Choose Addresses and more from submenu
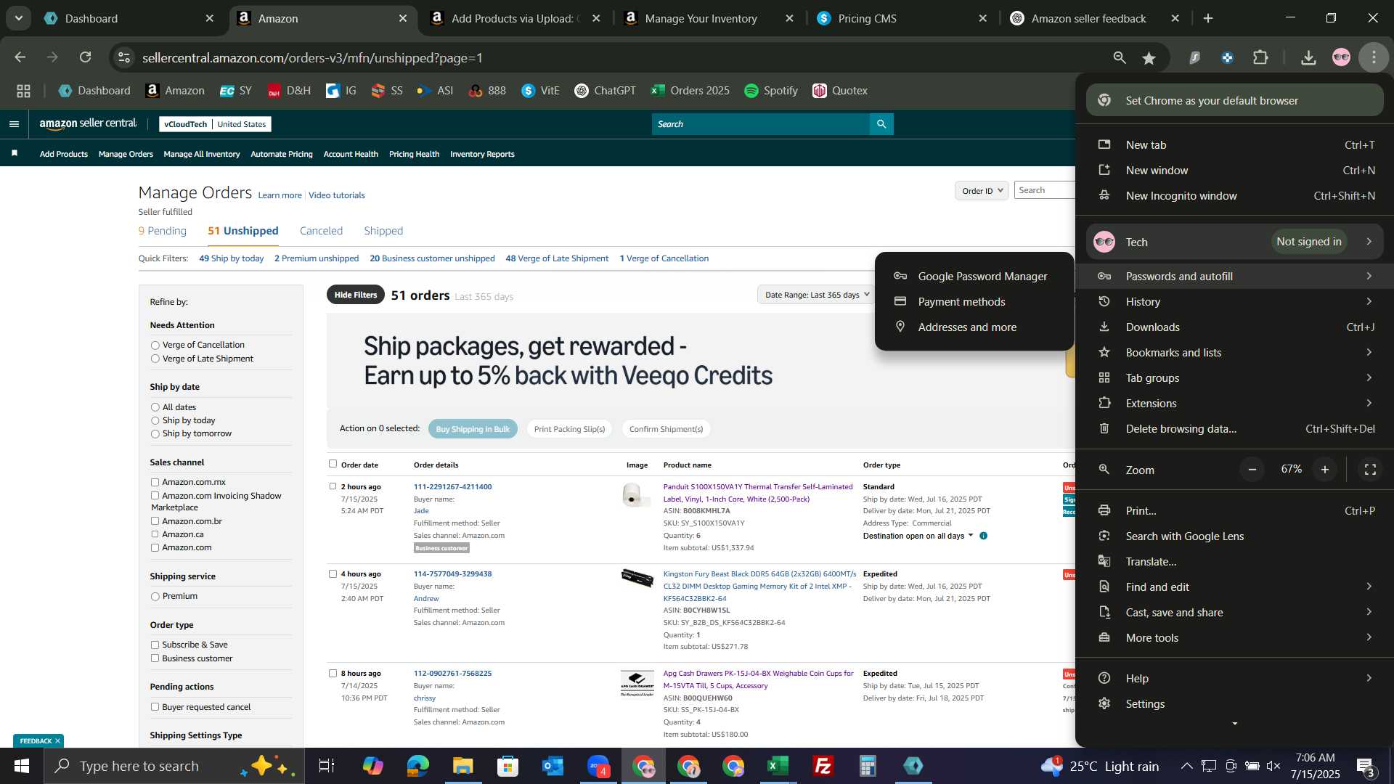Image resolution: width=1394 pixels, height=784 pixels. pos(974,327)
